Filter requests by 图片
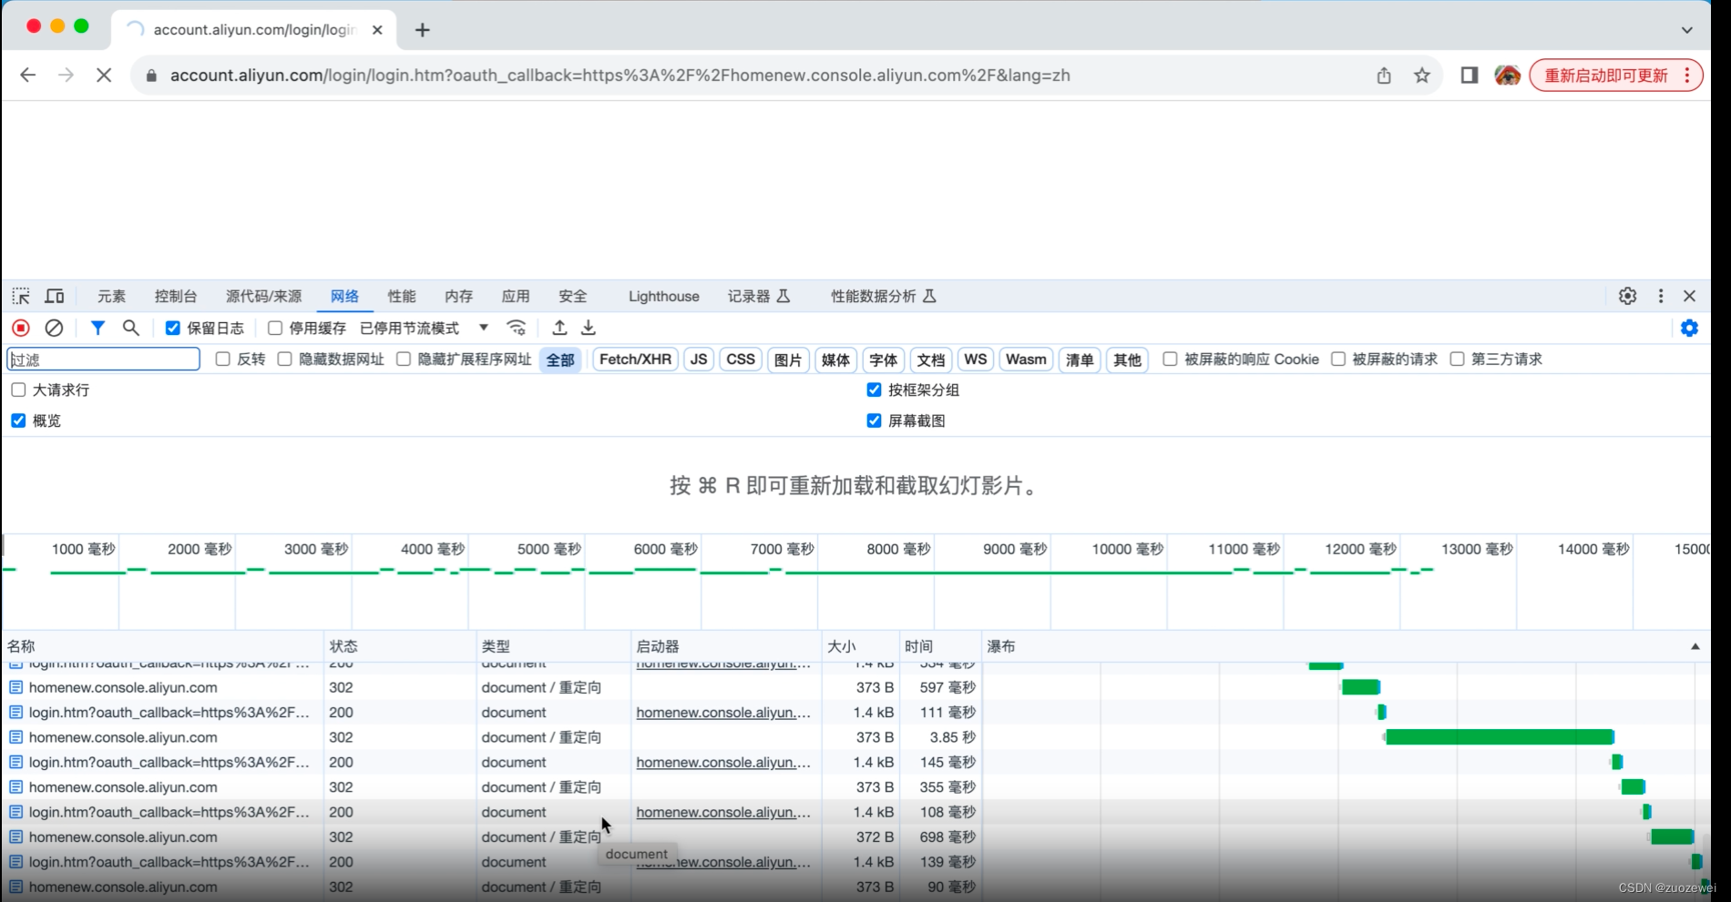Image resolution: width=1731 pixels, height=902 pixels. pyautogui.click(x=788, y=360)
